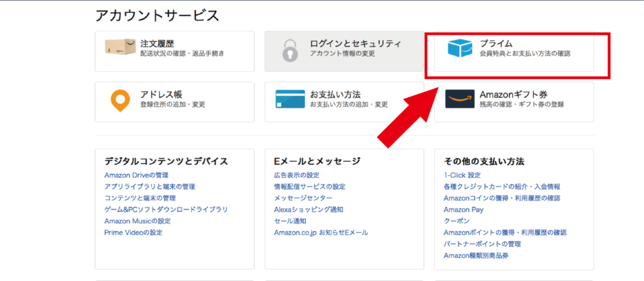The image size is (644, 281).
Task: Click Amazon Driveの管理 link
Action: 136,175
